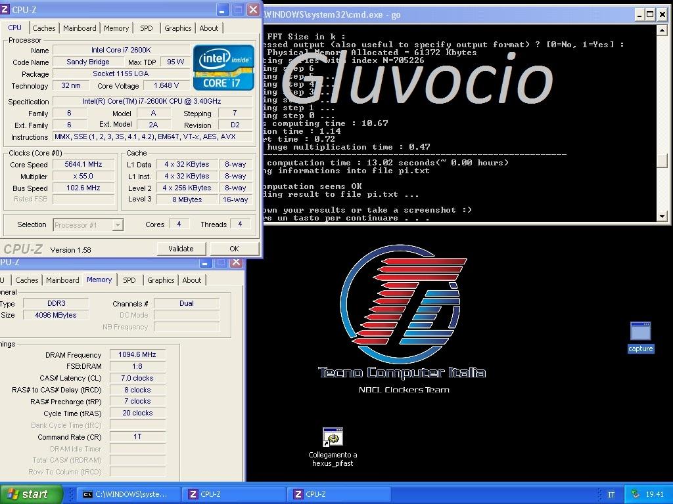
Task: Open the Mainboard tab in top CPU-Z
Action: tap(80, 28)
